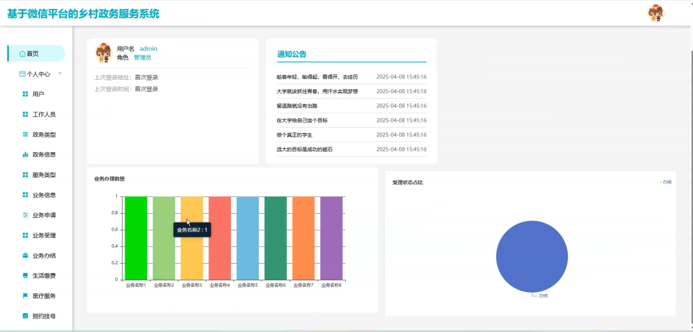Viewport: 693px width, 332px height.
Task: Click the dark green 业务名称6 bar
Action: (x=275, y=238)
